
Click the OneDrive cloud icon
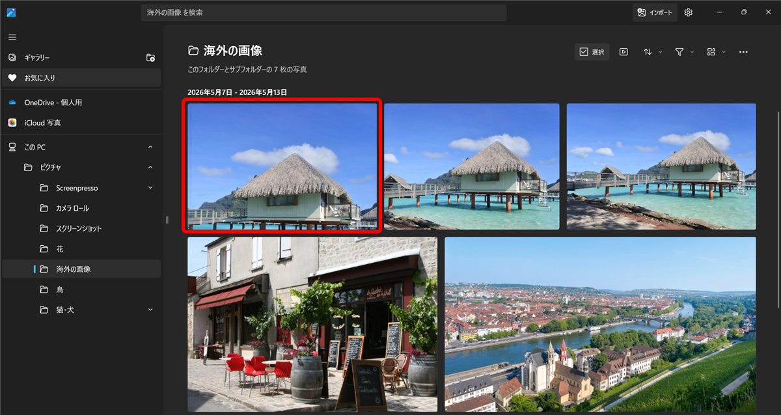(12, 102)
